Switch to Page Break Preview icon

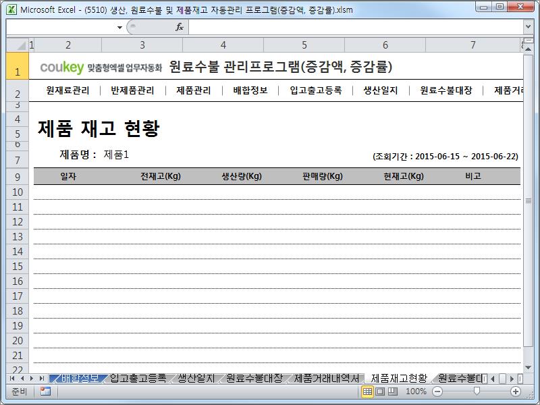(392, 391)
